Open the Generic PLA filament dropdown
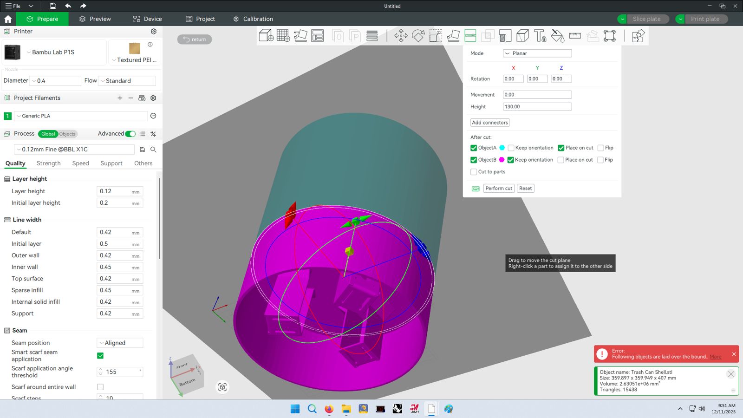743x418 pixels. pos(81,116)
